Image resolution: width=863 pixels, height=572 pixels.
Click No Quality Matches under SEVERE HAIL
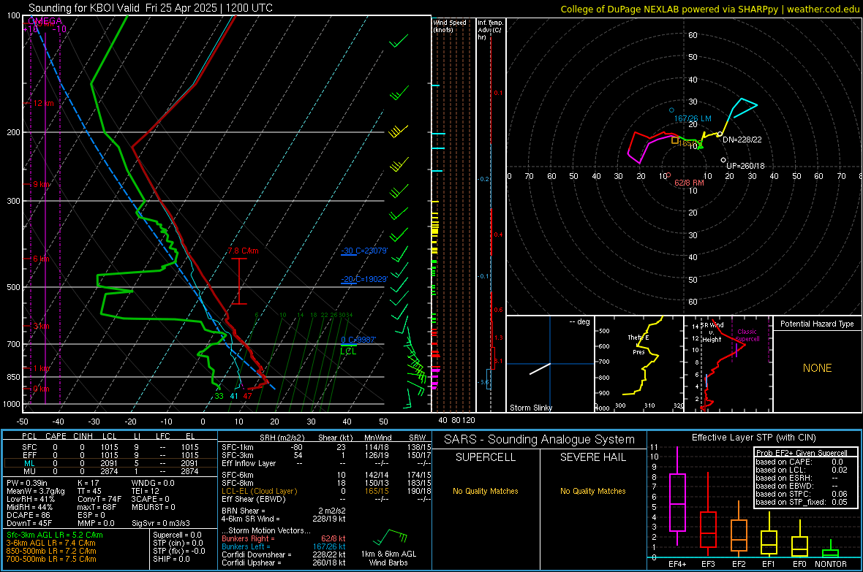(592, 491)
